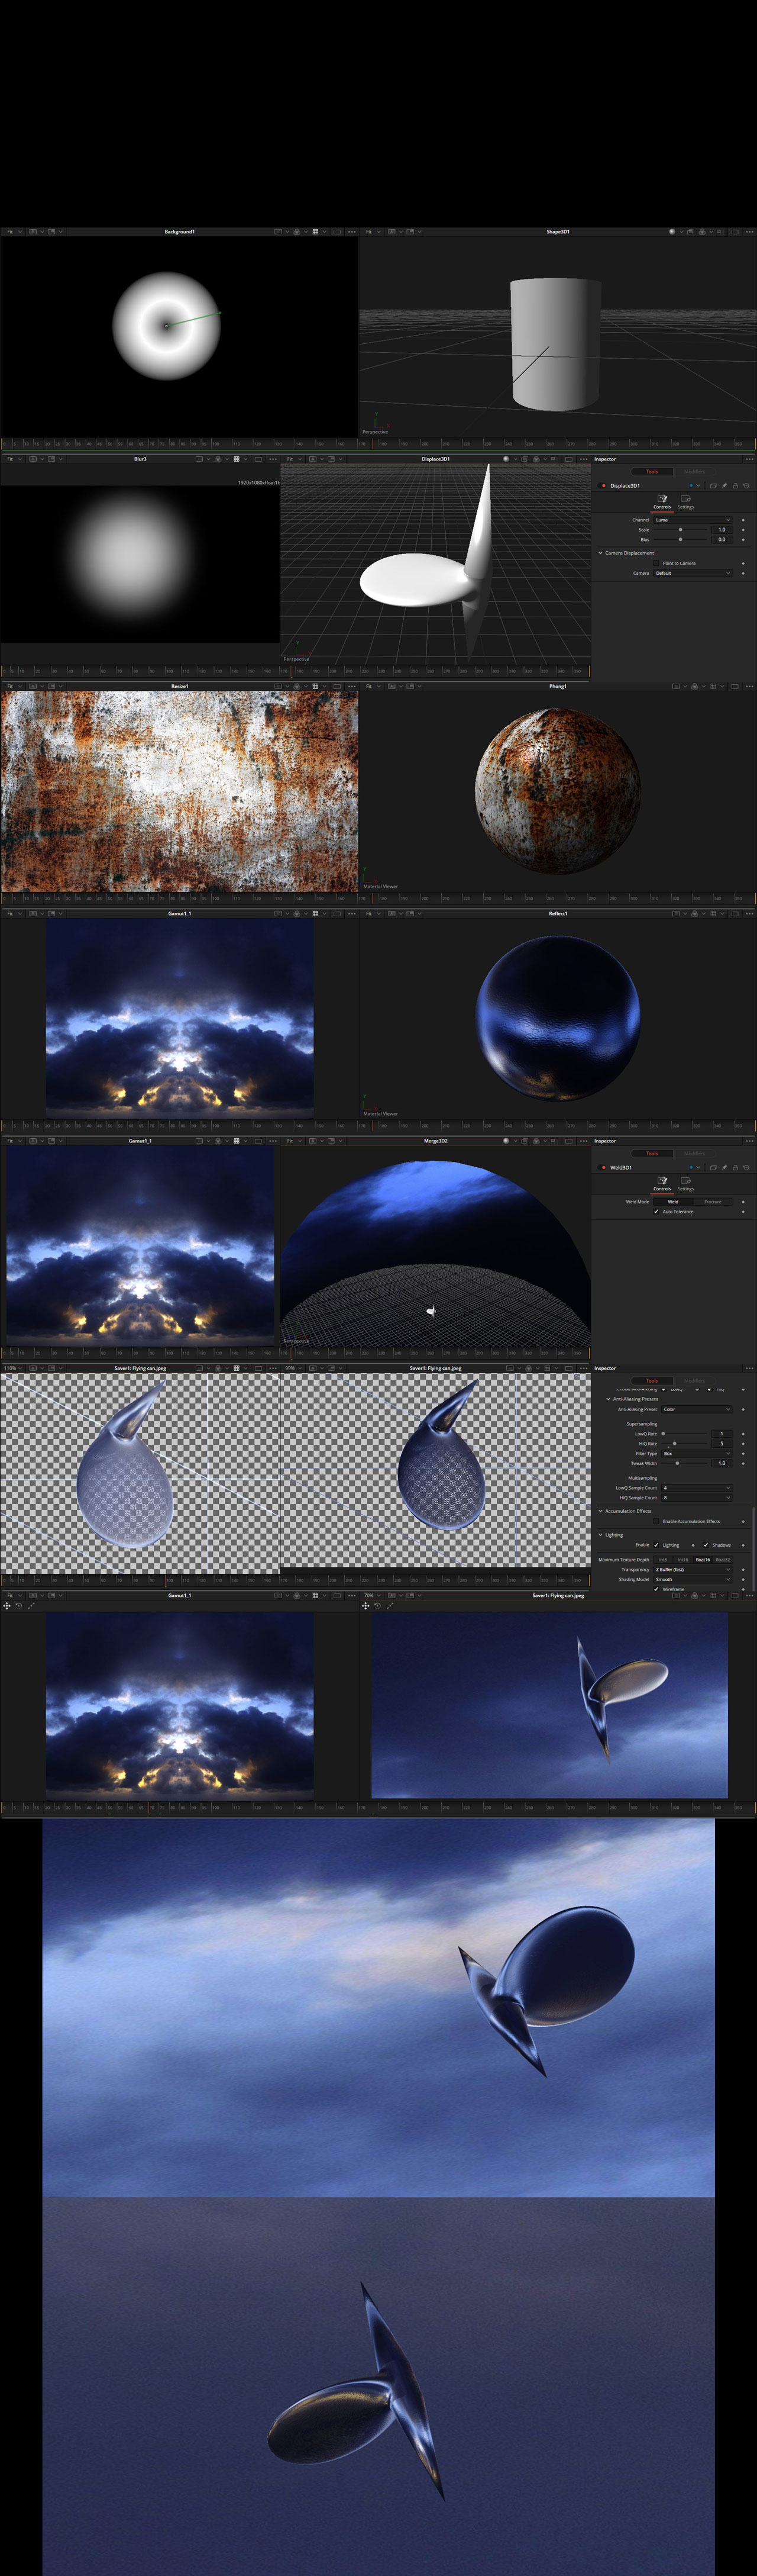Lock the Displace3D1 tool controls
The image size is (757, 2576).
(735, 486)
